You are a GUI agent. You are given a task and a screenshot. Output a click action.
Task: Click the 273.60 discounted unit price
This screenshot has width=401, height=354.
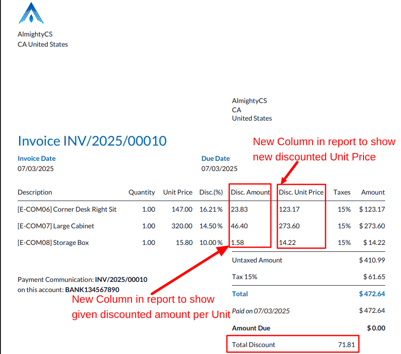coord(289,226)
